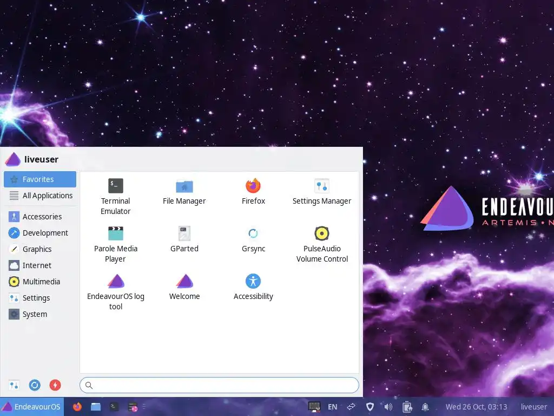Viewport: 554px width, 416px height.
Task: Click the taskbar icon after terminal launcher
Action: [133, 407]
